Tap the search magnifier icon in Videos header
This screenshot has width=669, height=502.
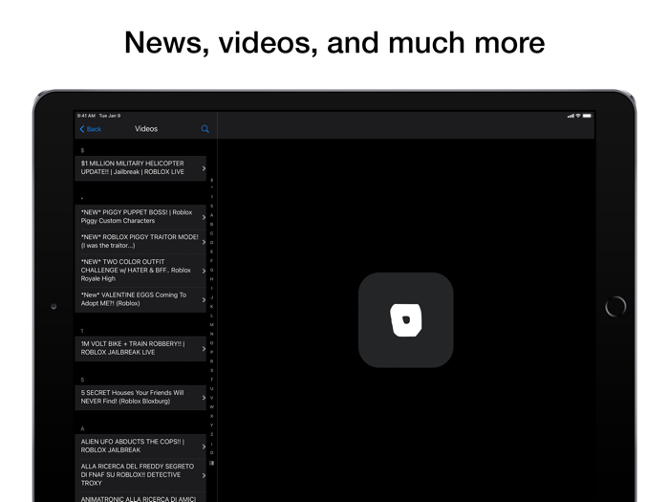click(x=205, y=129)
